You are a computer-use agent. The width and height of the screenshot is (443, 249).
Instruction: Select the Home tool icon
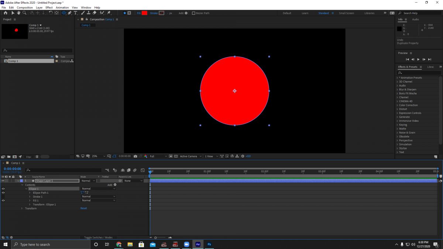pos(6,13)
